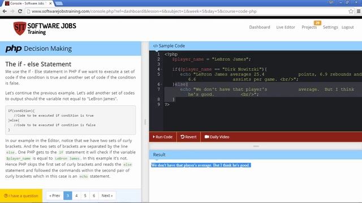Click the 'The if - else Statement' heading
The width and height of the screenshot is (362, 203).
(38, 64)
